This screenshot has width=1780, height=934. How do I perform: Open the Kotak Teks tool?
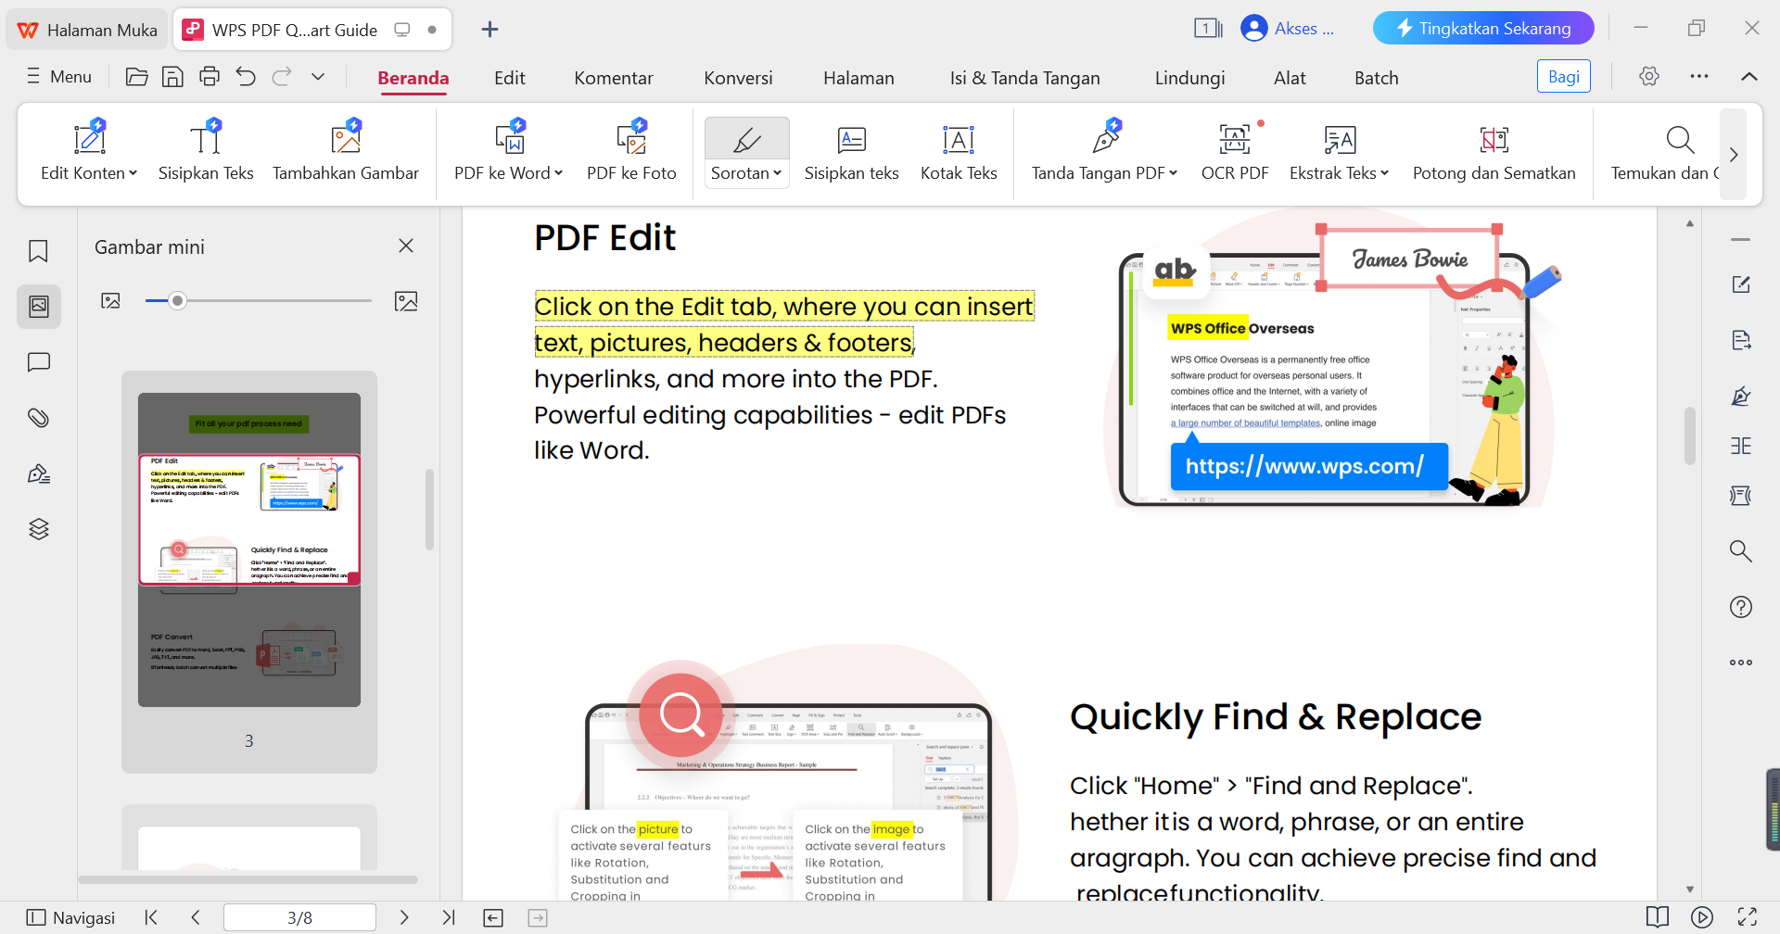959,151
